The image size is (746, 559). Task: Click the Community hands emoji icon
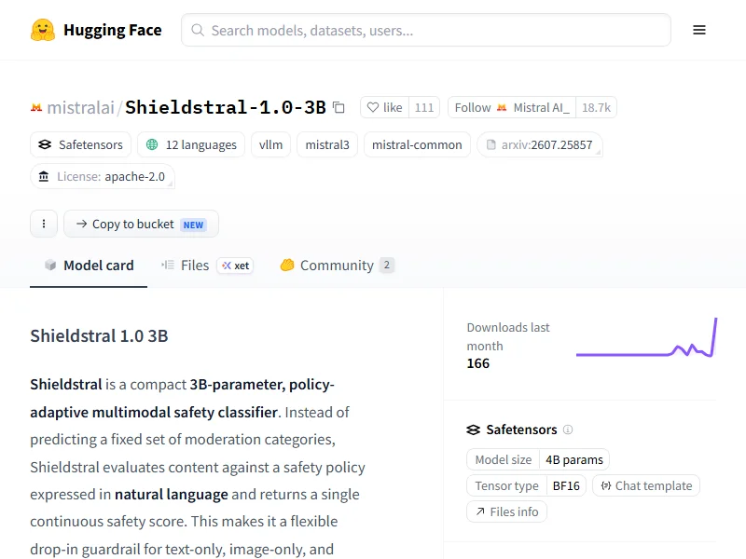coord(287,265)
